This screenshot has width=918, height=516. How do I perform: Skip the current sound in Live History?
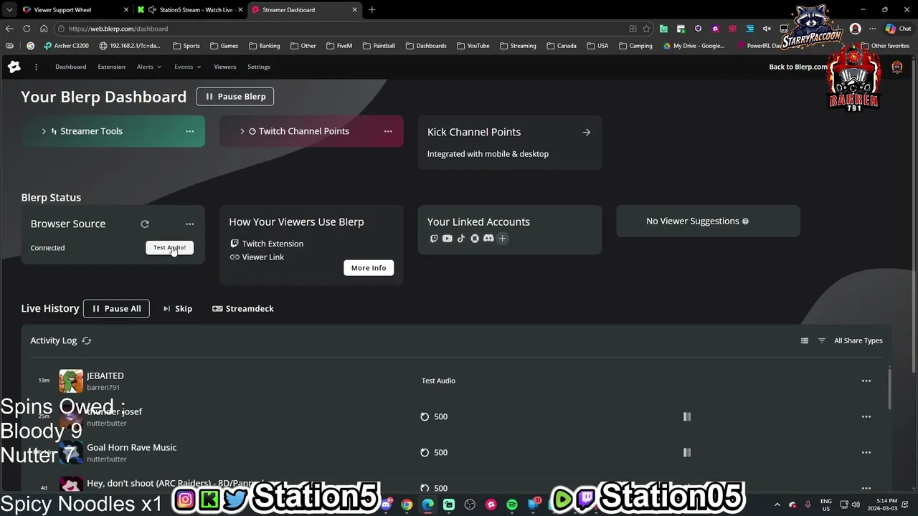tap(178, 309)
